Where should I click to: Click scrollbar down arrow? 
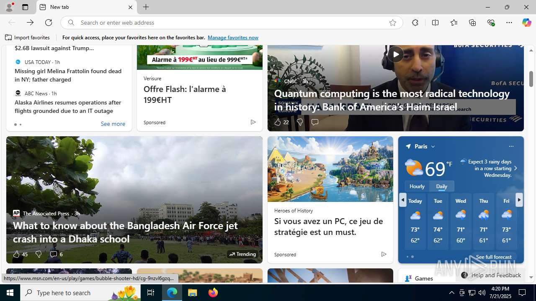(x=531, y=278)
